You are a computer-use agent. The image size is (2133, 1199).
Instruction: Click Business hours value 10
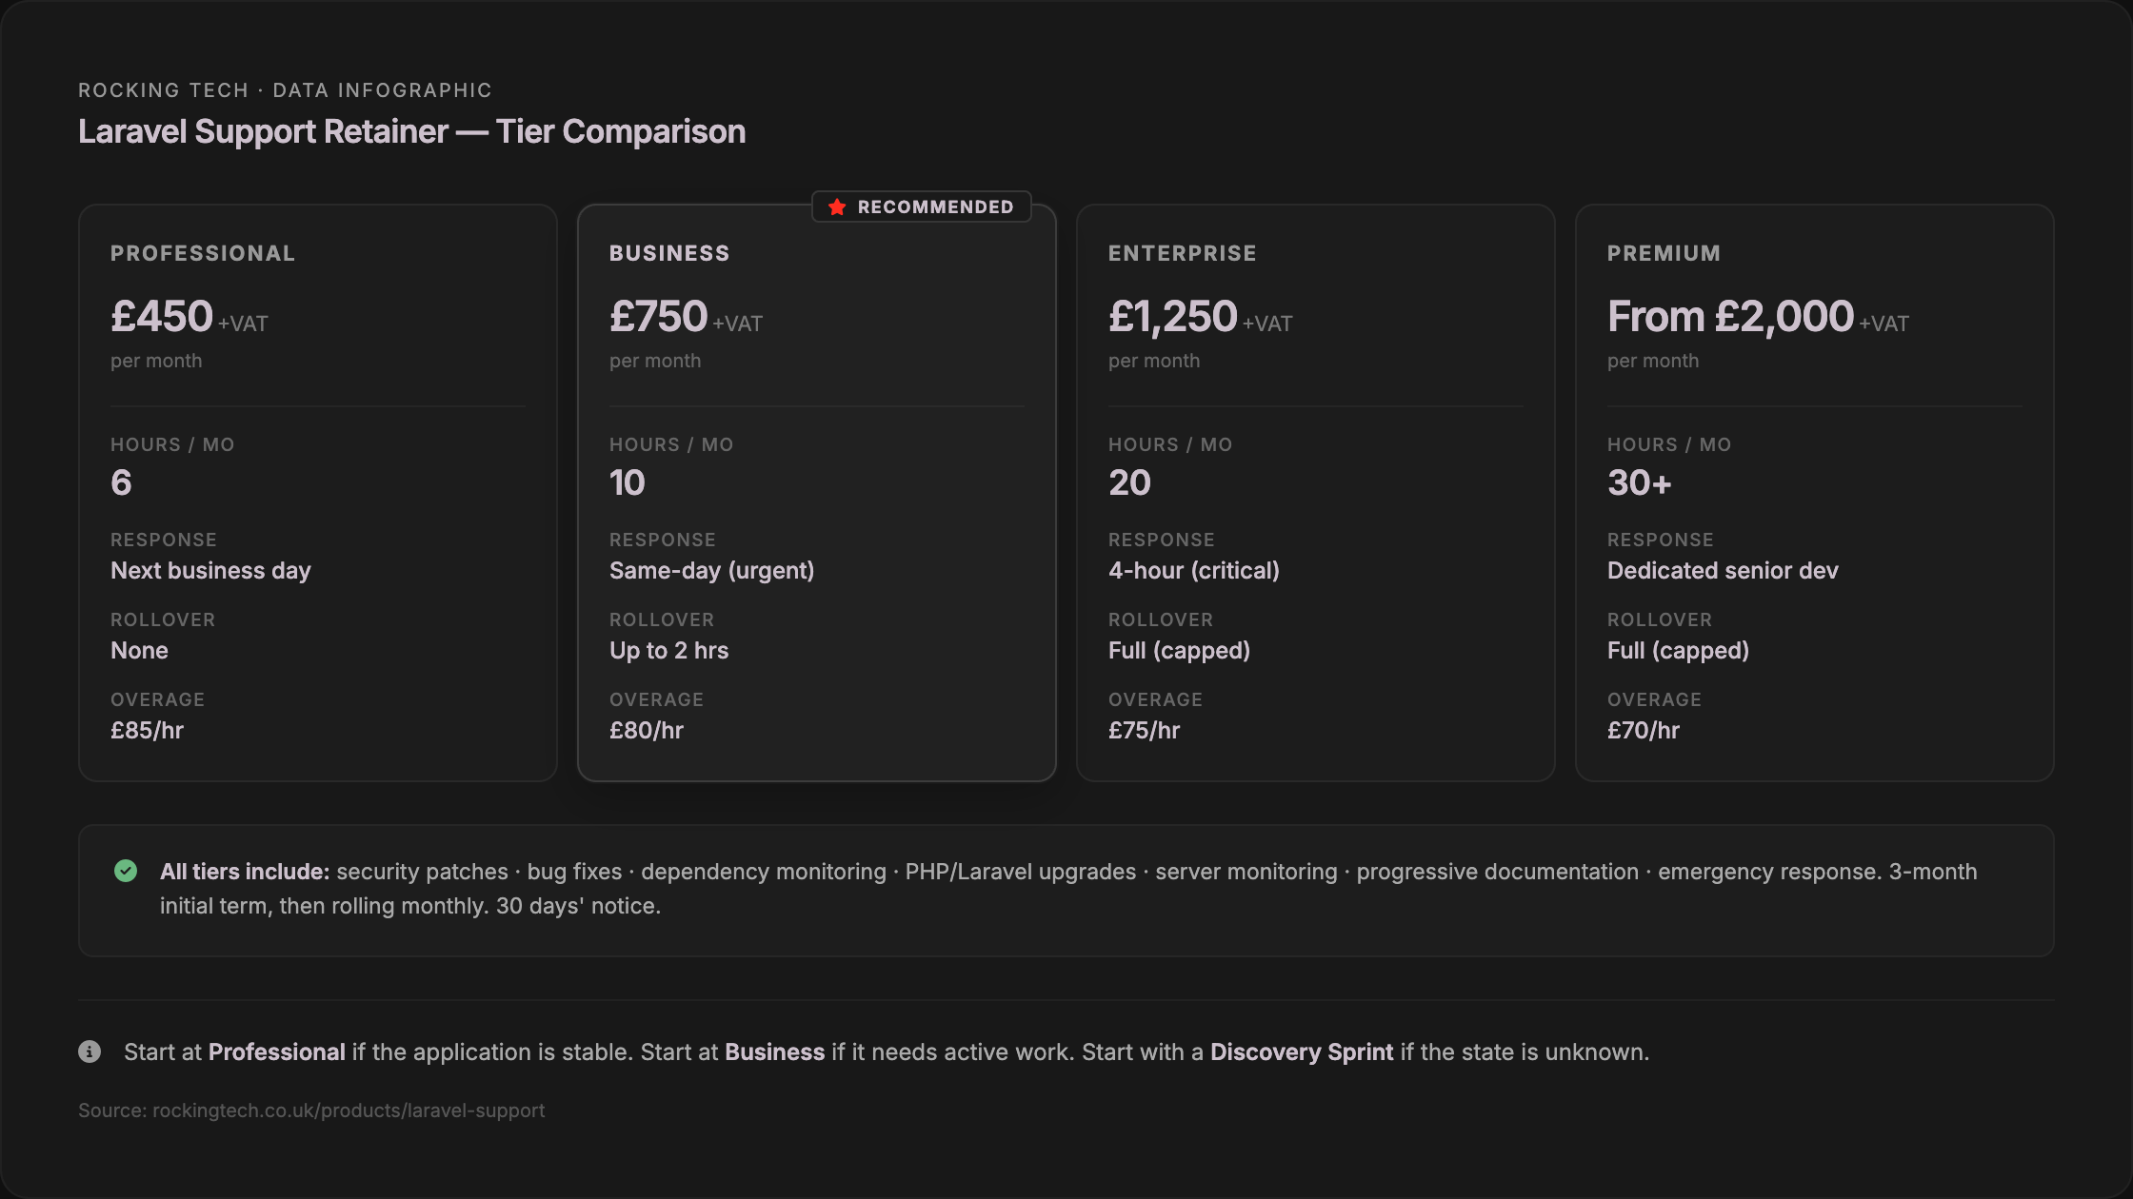[628, 482]
